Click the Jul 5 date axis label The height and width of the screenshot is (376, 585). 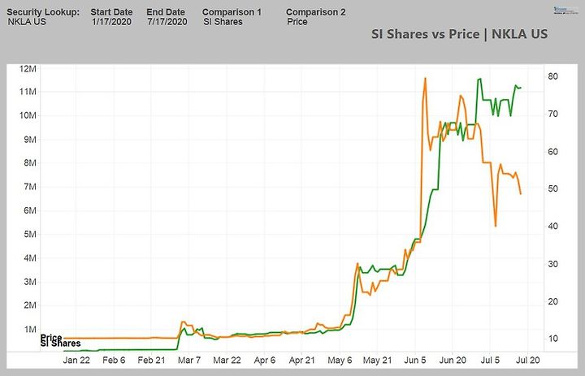pos(490,360)
